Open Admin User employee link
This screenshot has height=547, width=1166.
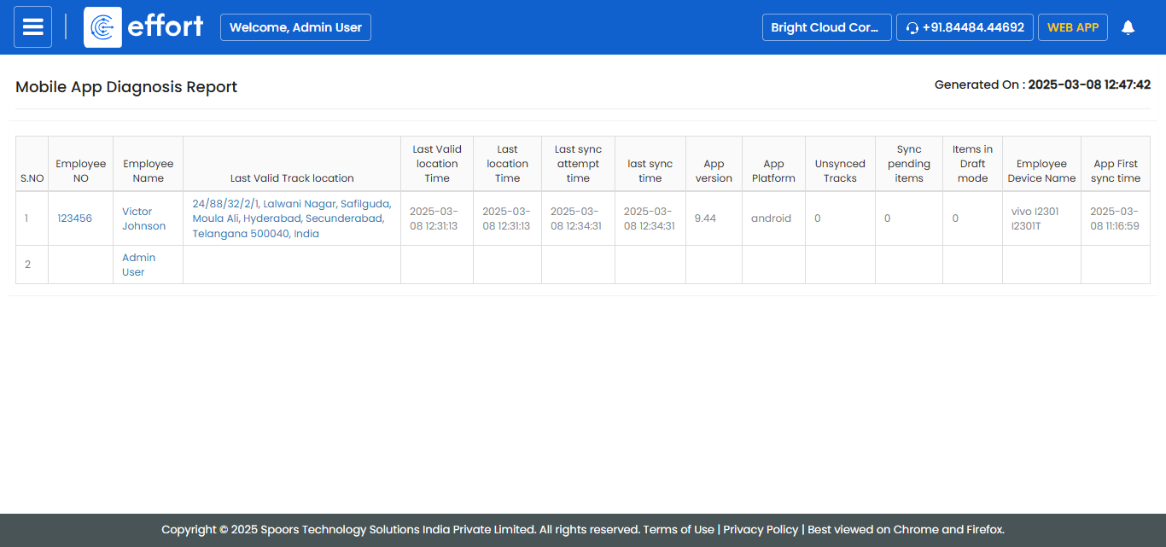138,265
